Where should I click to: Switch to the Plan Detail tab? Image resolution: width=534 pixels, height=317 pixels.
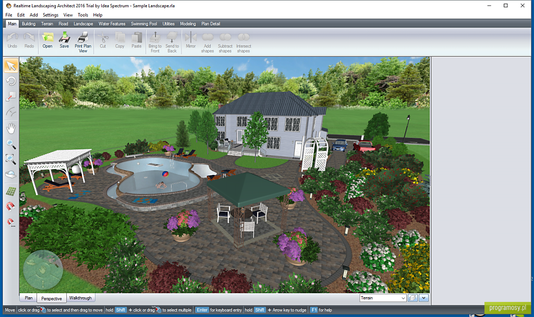tap(211, 24)
